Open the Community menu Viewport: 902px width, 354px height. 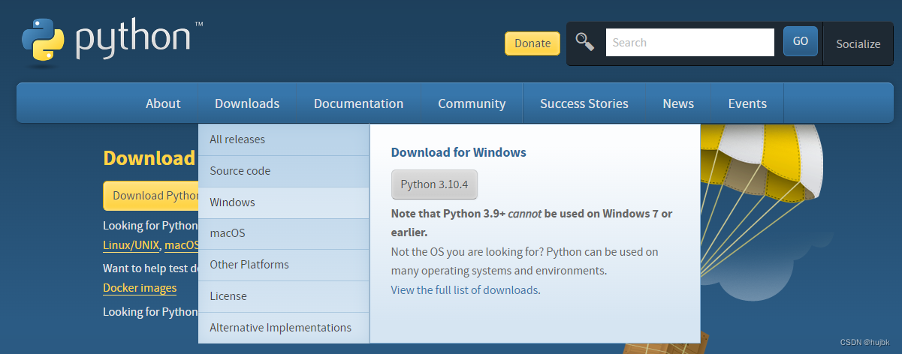click(x=472, y=103)
